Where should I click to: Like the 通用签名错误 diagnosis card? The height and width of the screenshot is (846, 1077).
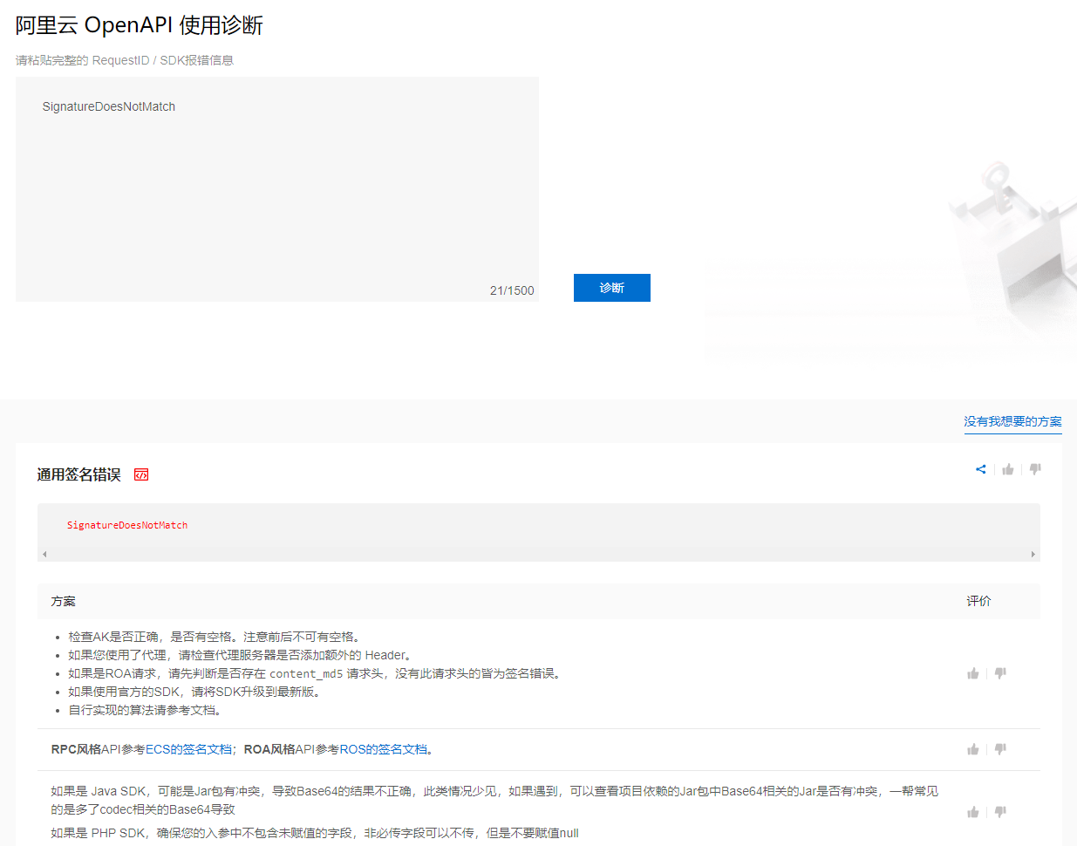point(1008,469)
